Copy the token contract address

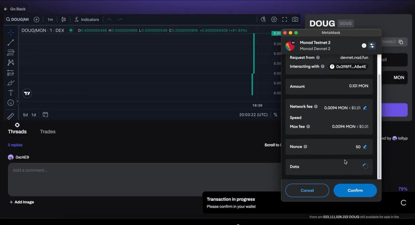coord(401,42)
